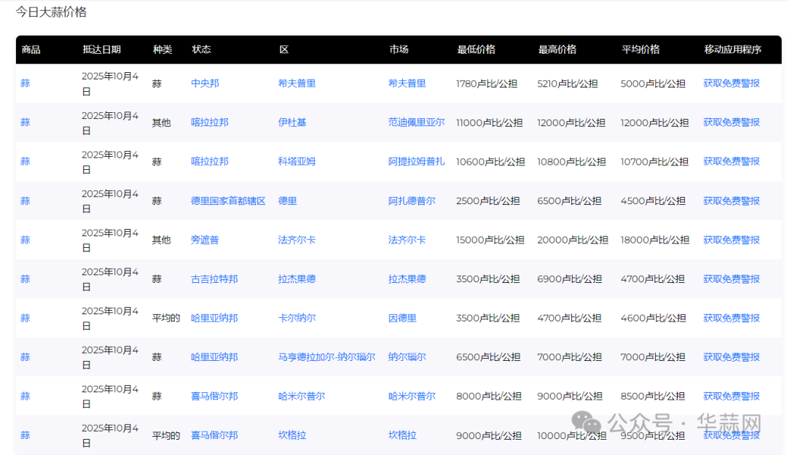Viewport: 787px width, 455px height.
Task: Click 获取免费警报 in the 哈米尔普尔 row
Action: pyautogui.click(x=732, y=397)
